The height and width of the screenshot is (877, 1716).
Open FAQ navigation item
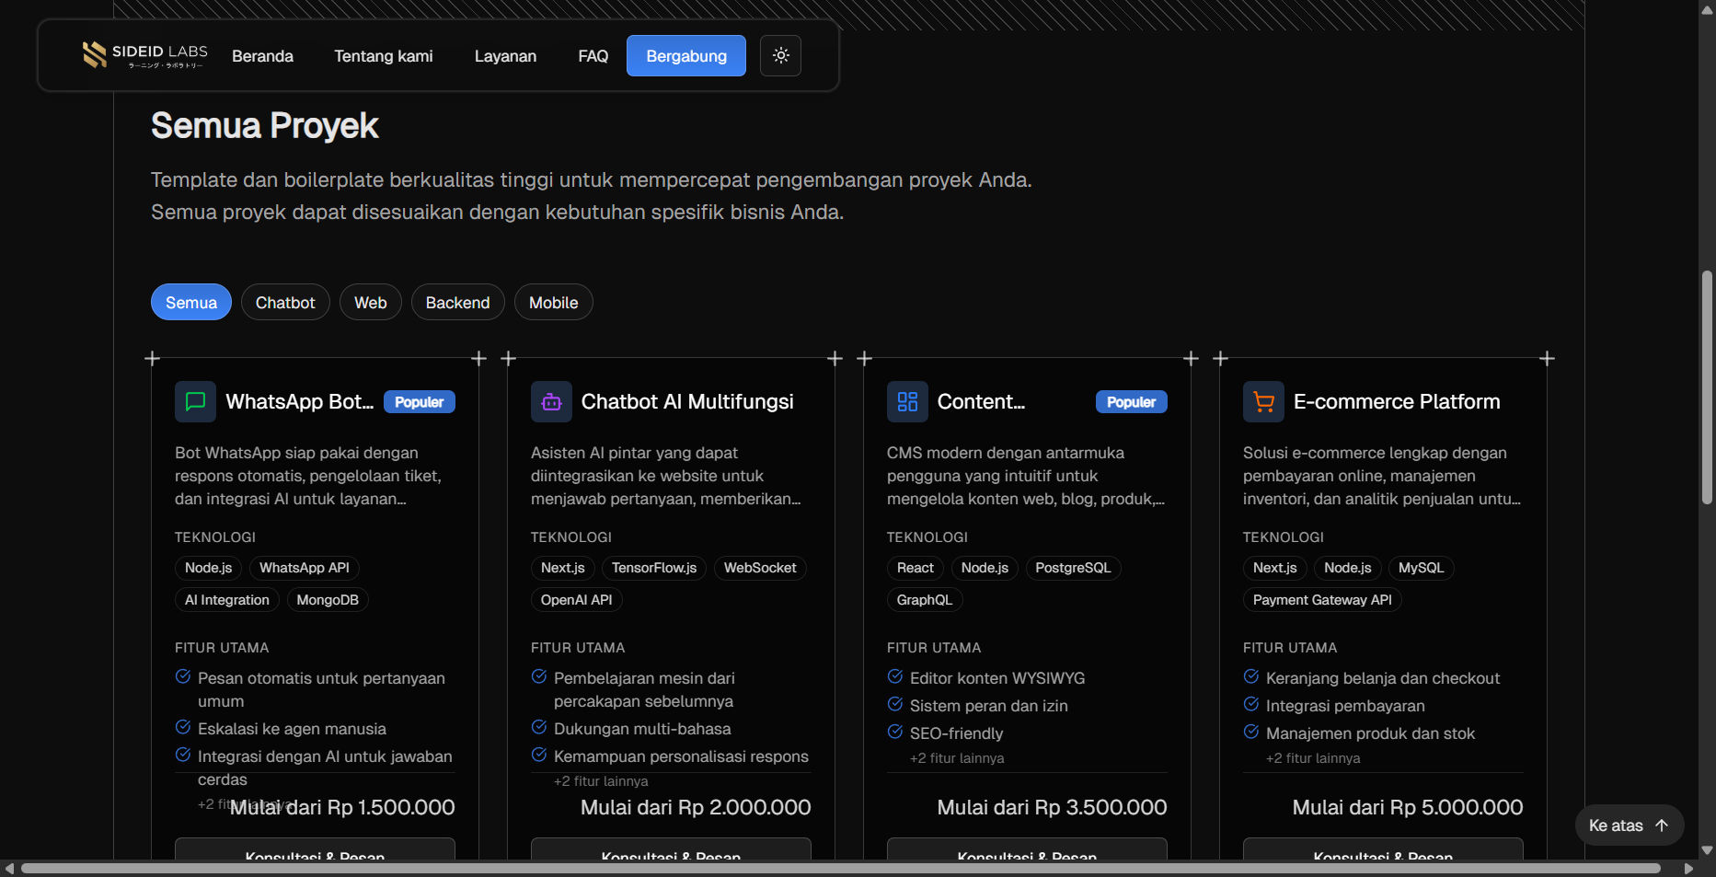(593, 56)
